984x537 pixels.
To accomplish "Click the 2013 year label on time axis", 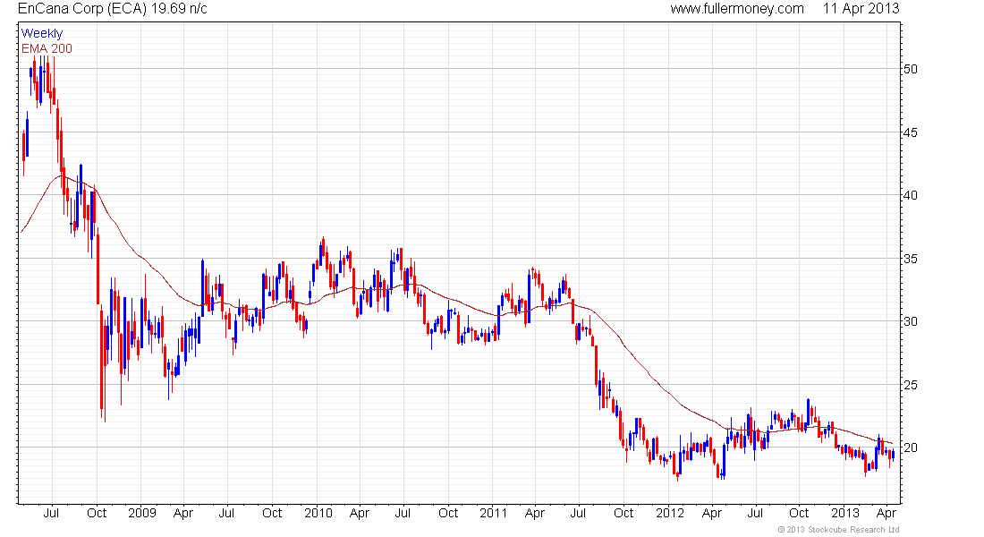I will 845,513.
